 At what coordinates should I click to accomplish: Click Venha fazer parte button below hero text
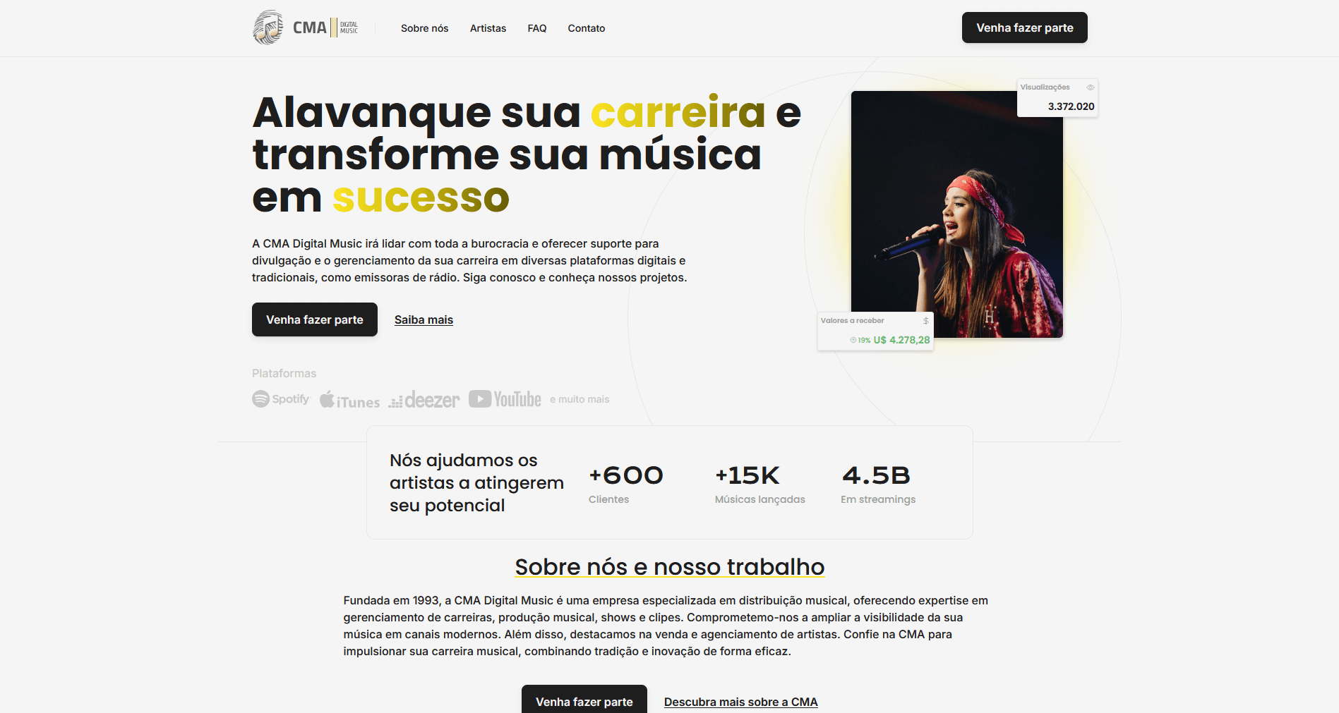click(x=314, y=319)
